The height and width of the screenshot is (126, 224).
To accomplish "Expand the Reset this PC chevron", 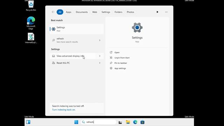I will click(x=100, y=63).
